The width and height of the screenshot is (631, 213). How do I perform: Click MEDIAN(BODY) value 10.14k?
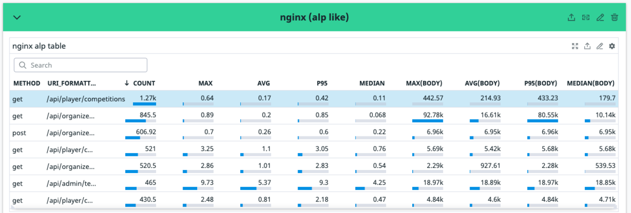pyautogui.click(x=606, y=115)
